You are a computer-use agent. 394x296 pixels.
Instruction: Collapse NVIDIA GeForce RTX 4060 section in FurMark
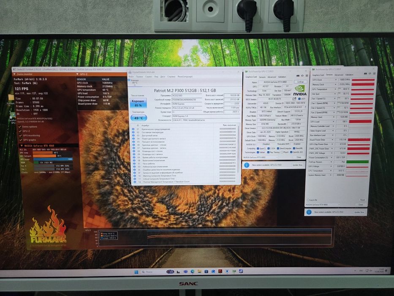(22, 145)
